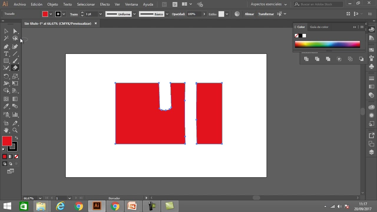
Task: Expand the opacity options arrow
Action: pyautogui.click(x=204, y=14)
